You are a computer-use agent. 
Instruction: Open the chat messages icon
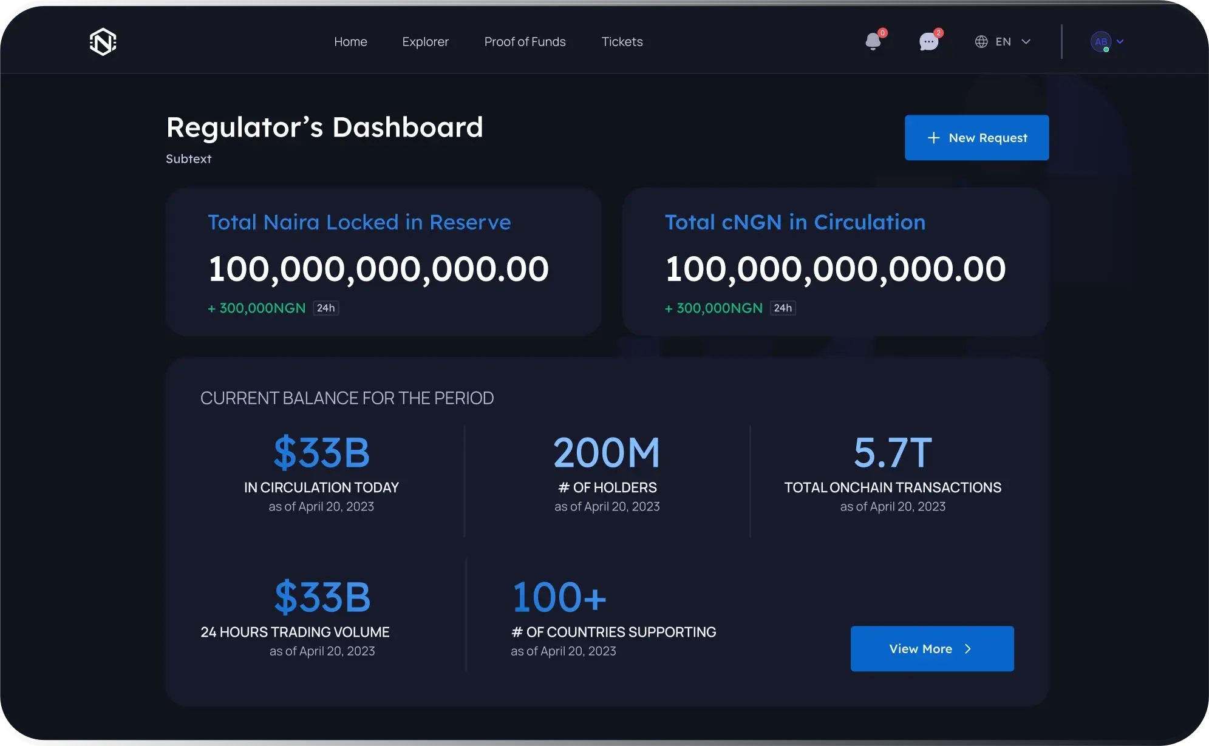pyautogui.click(x=928, y=41)
